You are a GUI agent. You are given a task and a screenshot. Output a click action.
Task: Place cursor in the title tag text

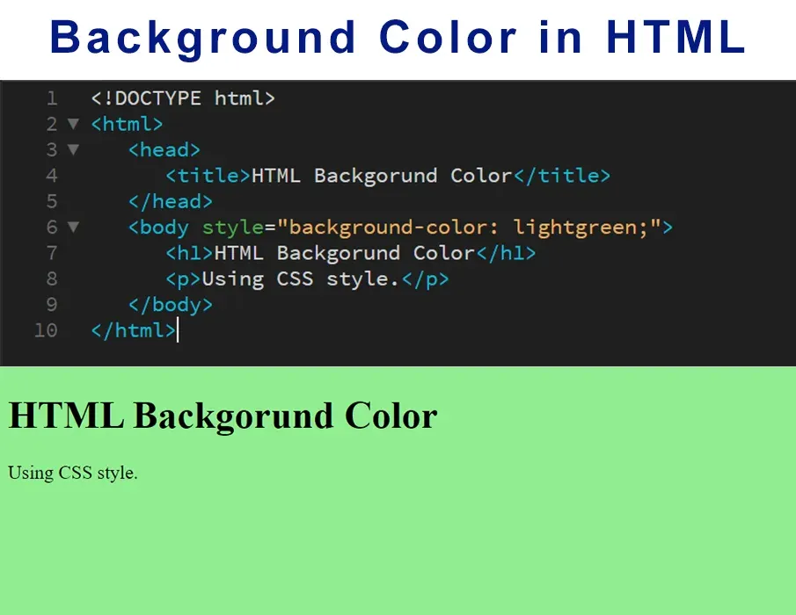(x=381, y=176)
